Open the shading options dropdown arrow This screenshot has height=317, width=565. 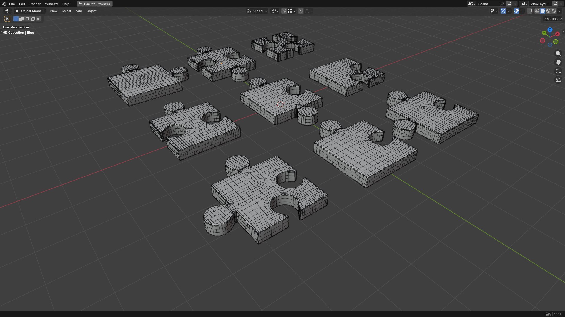click(x=559, y=11)
